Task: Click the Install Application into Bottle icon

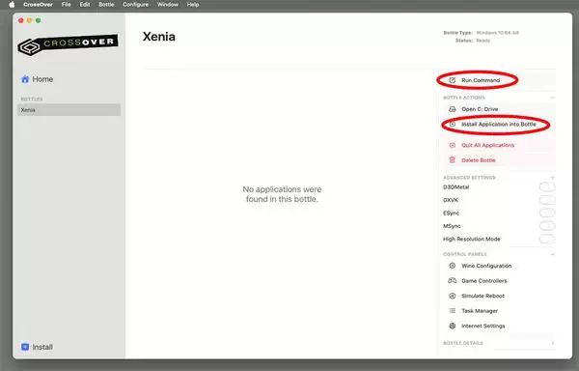Action: pyautogui.click(x=453, y=125)
